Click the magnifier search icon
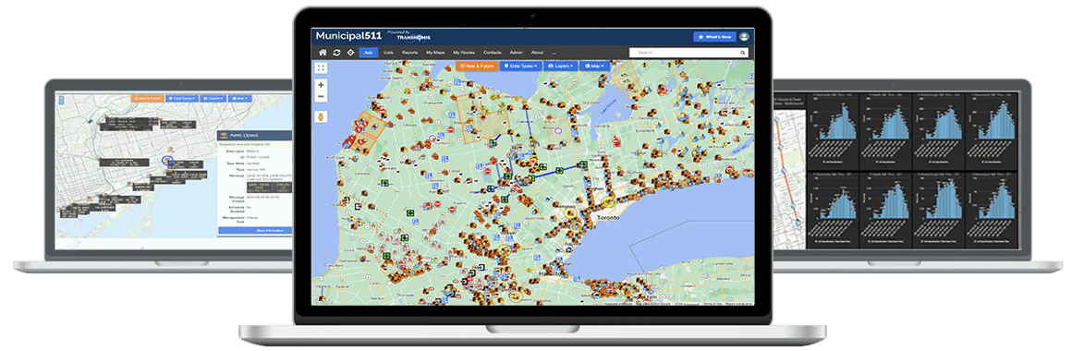This screenshot has width=1072, height=351. 742,53
